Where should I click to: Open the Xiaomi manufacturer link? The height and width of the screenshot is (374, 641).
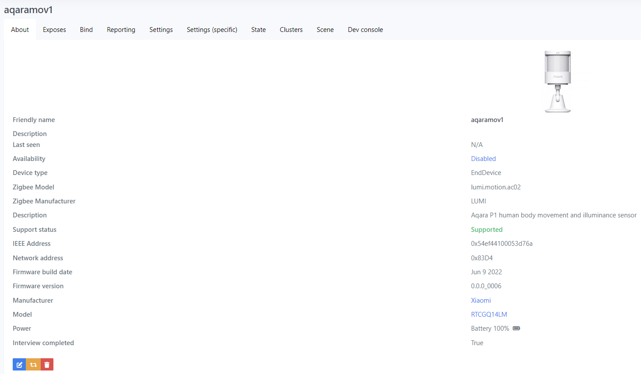point(481,301)
